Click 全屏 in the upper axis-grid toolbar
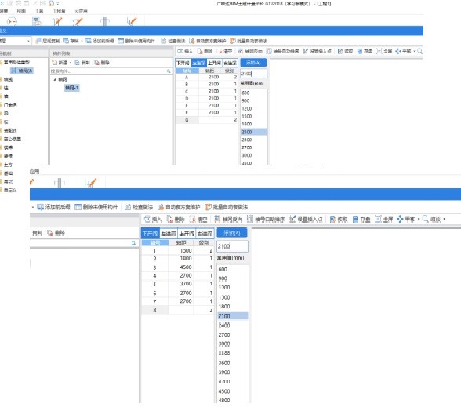 pyautogui.click(x=384, y=51)
